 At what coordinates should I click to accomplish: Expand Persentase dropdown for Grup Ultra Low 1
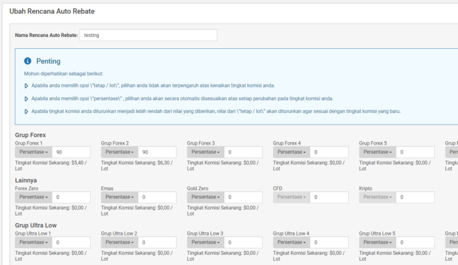33,242
